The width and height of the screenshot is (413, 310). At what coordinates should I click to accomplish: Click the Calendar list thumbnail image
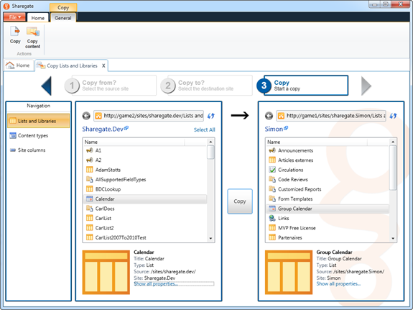106,273
